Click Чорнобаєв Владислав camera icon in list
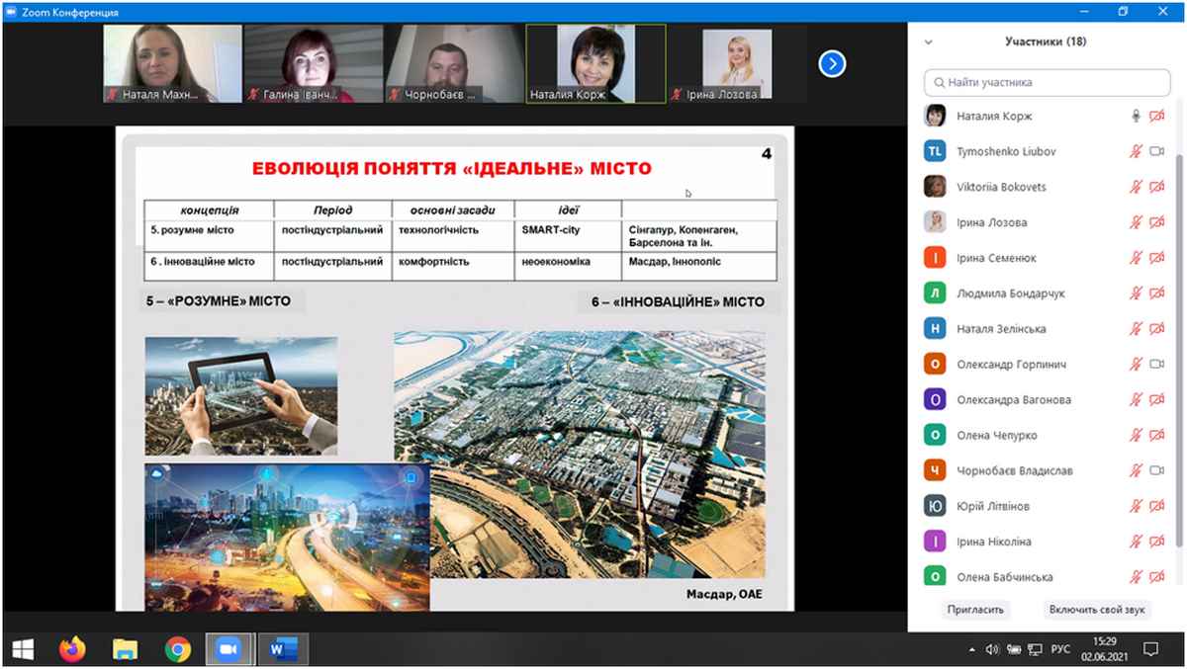The height and width of the screenshot is (669, 1187). click(1156, 471)
